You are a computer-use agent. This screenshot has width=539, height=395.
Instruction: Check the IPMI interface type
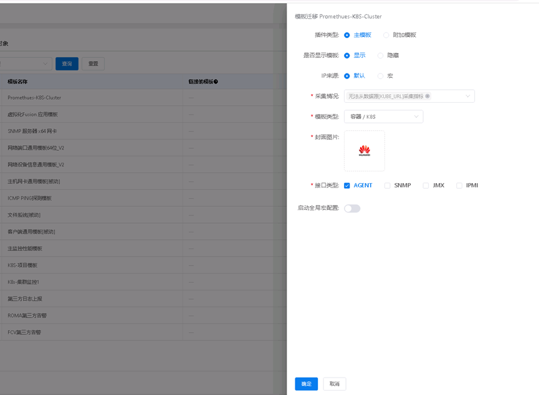tap(459, 186)
